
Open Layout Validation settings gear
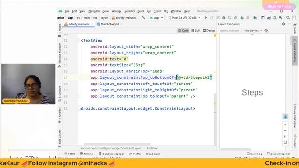(x=284, y=24)
